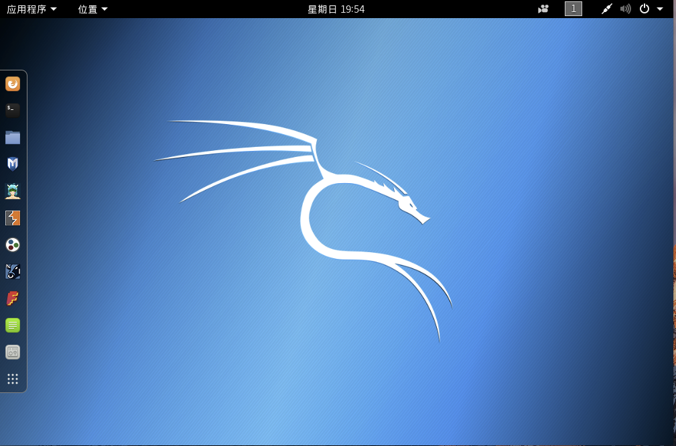Launch Metasploit Framework from the dock
The width and height of the screenshot is (676, 446).
(13, 164)
